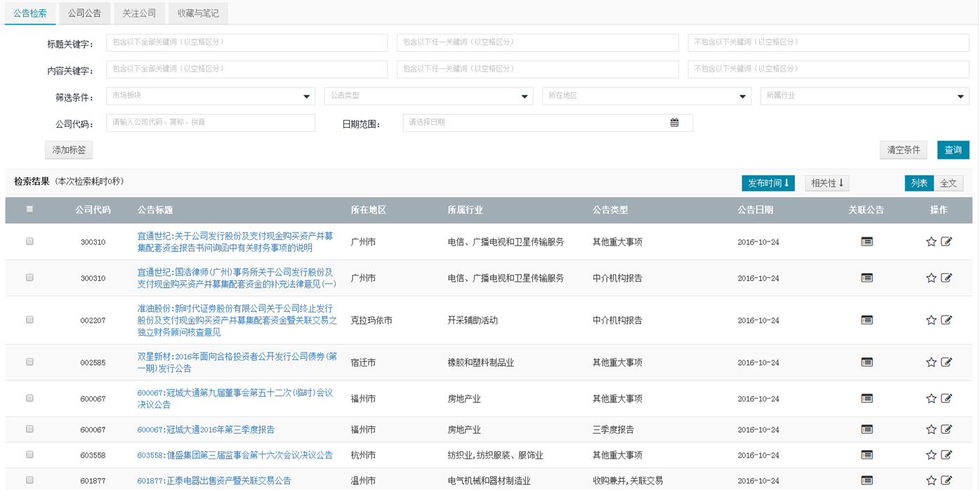The height and width of the screenshot is (490, 979).
Task: Favorite the 603558 健盛集团 announcement
Action: [x=931, y=455]
